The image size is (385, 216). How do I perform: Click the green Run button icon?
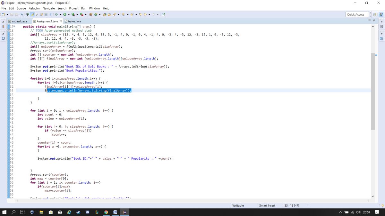[65, 14]
